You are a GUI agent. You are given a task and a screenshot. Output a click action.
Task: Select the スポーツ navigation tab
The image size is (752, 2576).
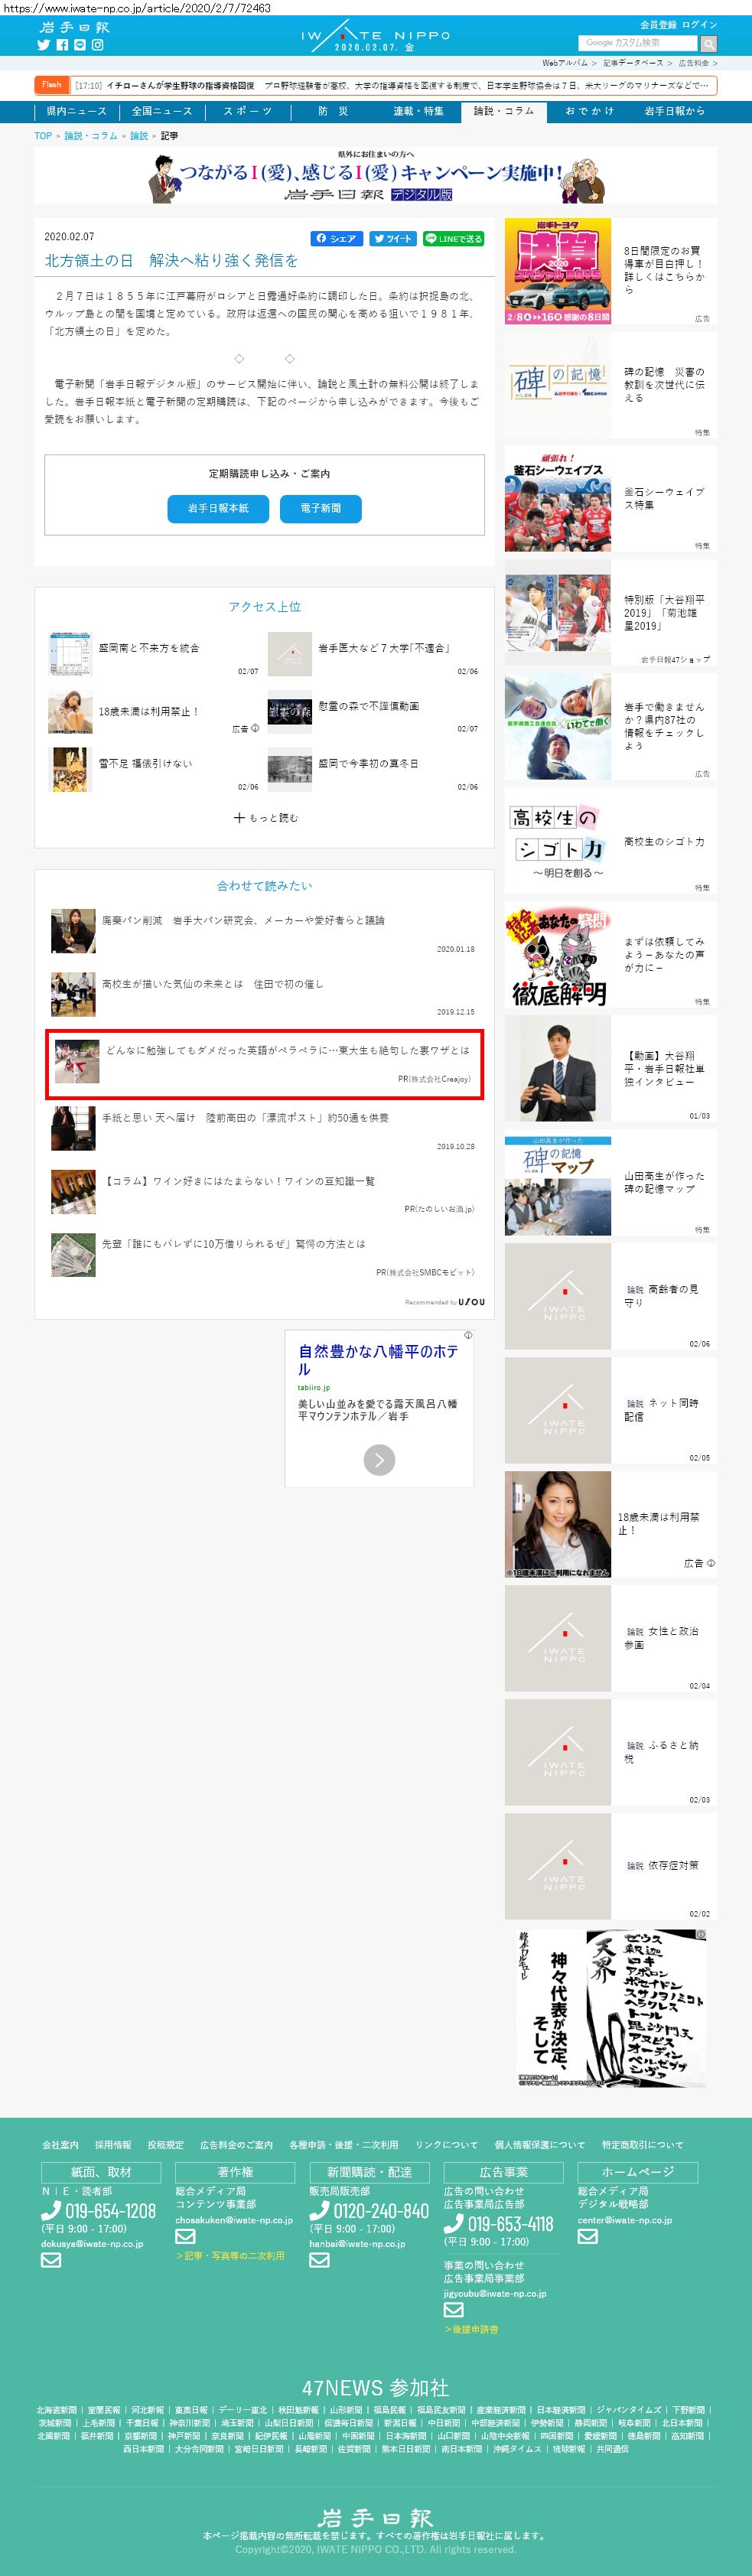click(x=247, y=111)
